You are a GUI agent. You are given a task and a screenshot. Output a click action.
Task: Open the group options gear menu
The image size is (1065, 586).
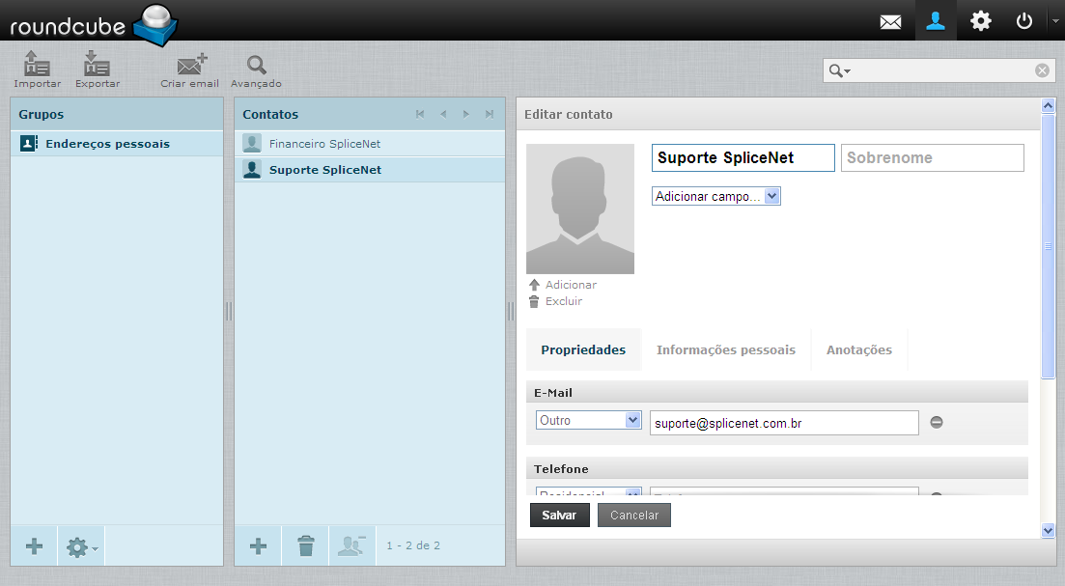(x=81, y=546)
